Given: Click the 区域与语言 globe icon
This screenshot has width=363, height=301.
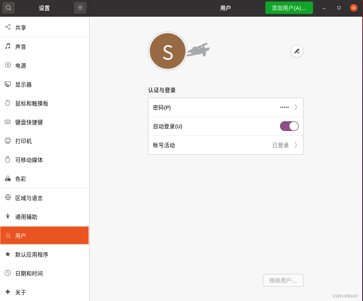Looking at the screenshot, I should pos(8,198).
